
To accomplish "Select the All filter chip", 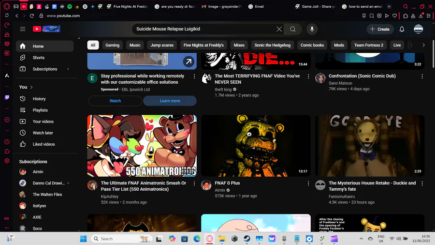I will pos(93,45).
